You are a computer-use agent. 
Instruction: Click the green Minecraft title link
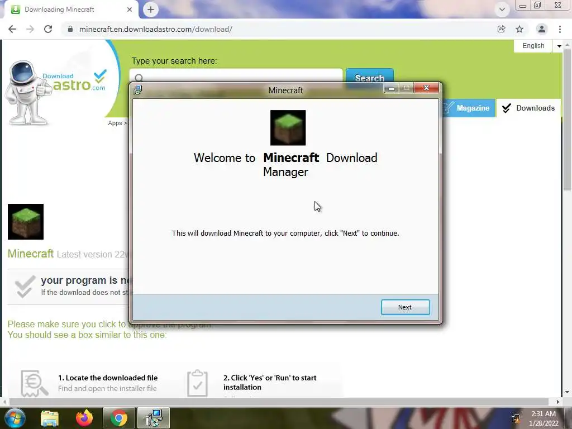[x=31, y=254]
